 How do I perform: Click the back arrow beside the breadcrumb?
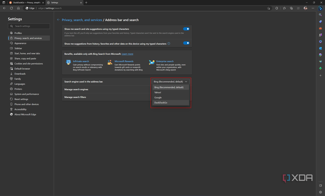tap(58, 20)
